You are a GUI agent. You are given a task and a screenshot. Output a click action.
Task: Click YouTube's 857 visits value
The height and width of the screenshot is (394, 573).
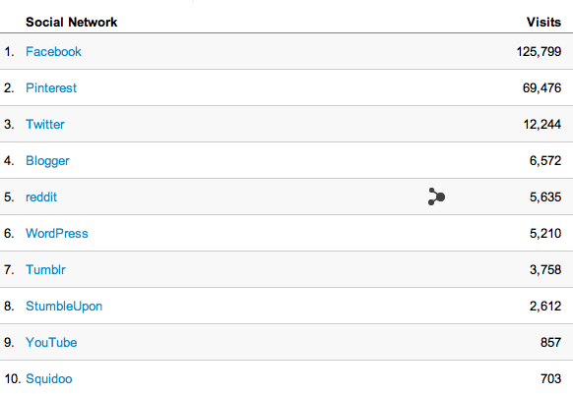(x=550, y=342)
